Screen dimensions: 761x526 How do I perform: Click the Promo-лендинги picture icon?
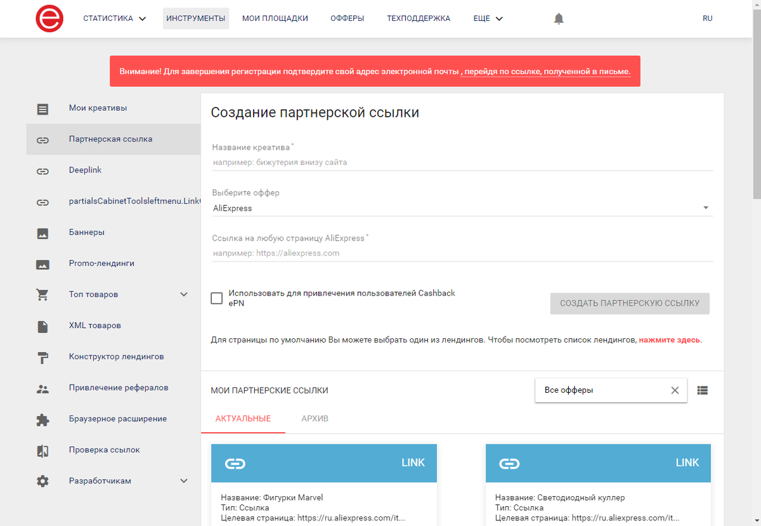(42, 264)
